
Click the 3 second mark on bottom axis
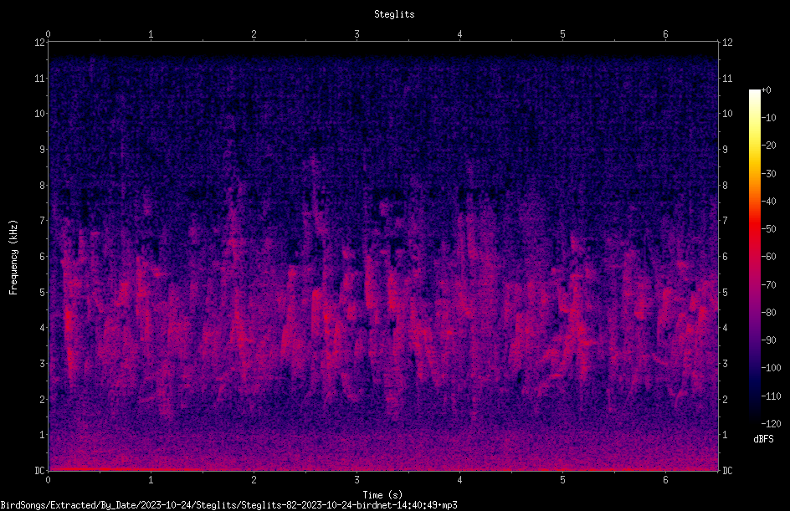357,480
